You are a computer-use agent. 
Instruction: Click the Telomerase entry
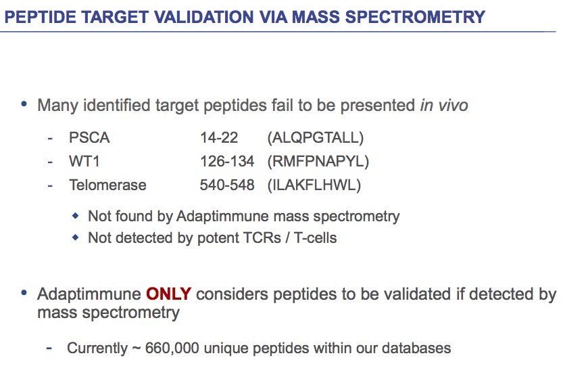(107, 185)
